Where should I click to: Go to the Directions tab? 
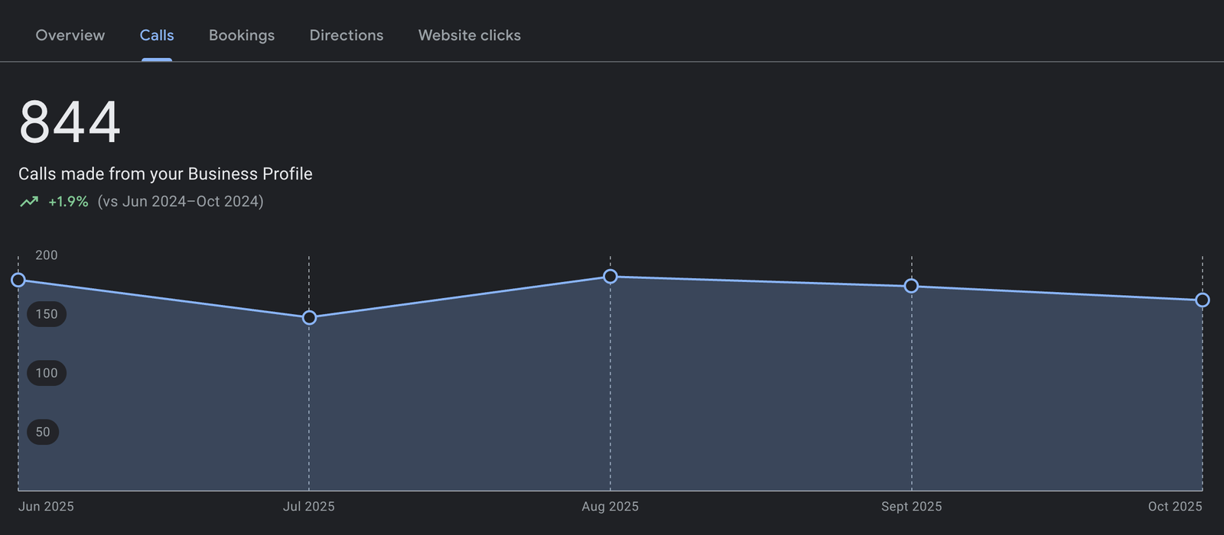(x=347, y=35)
